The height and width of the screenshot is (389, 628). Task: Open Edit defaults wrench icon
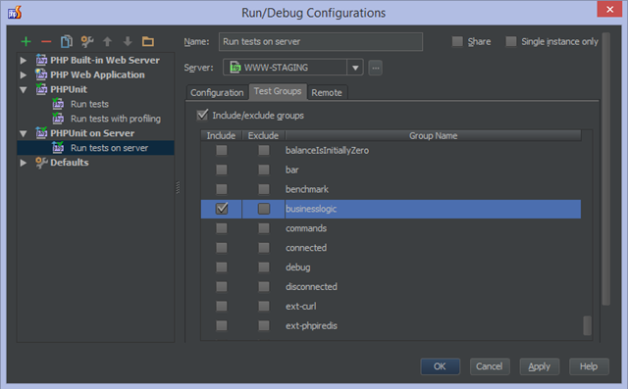87,41
